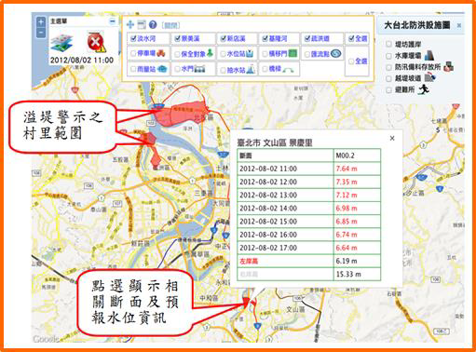The width and height of the screenshot is (476, 352).
Task: Click the 水庫堰壩 dam icon
Action: click(430, 55)
